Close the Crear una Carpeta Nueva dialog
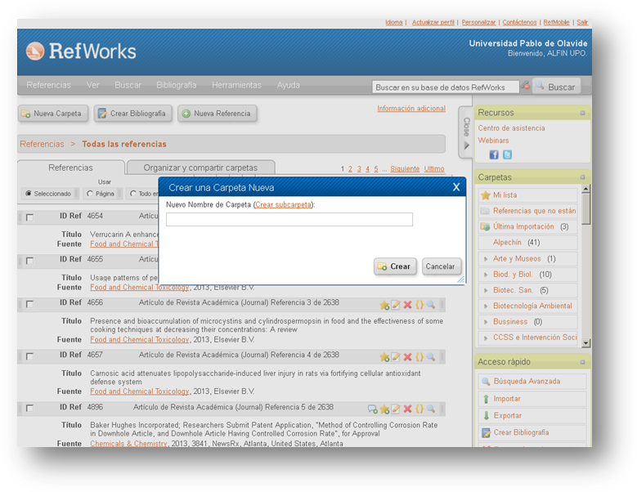Viewport: 637px width, 492px height. click(x=456, y=187)
